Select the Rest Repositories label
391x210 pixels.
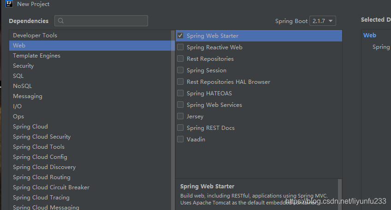(x=210, y=59)
